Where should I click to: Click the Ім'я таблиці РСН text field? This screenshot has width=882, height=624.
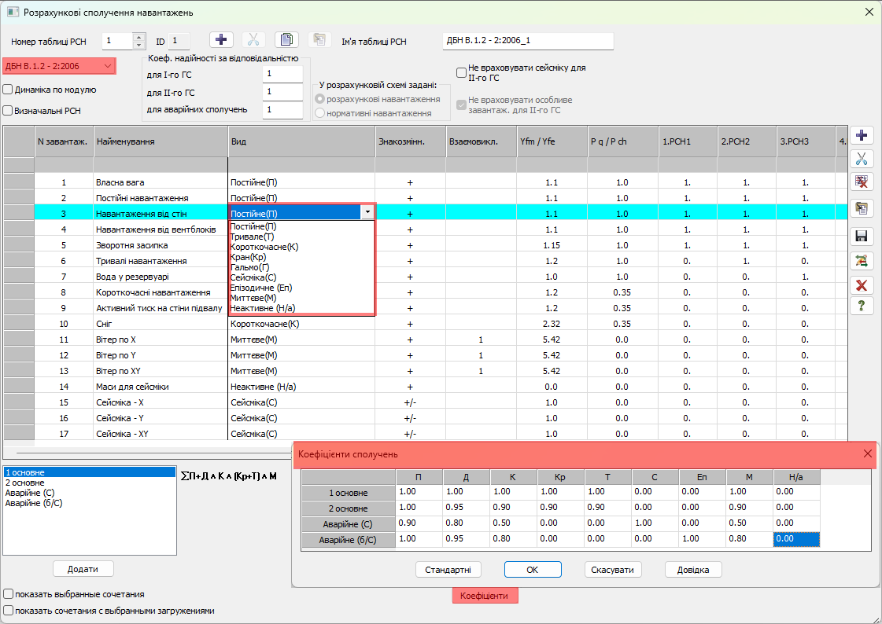(527, 41)
